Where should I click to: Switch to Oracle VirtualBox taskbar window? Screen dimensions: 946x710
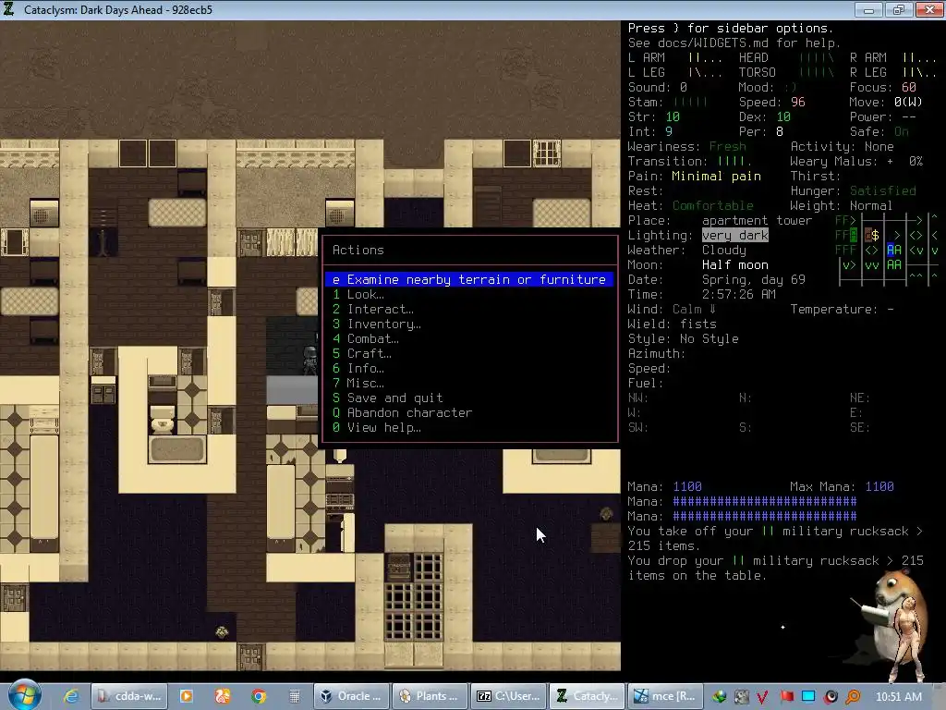[x=351, y=696]
